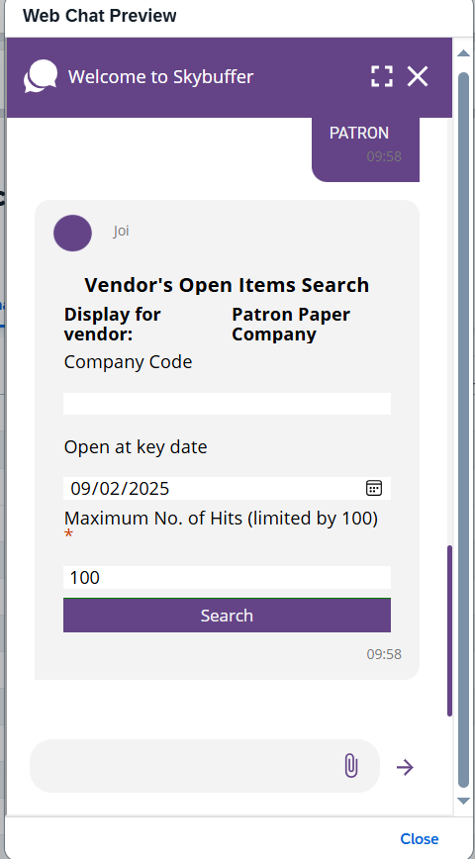Viewport: 475px width, 859px height.
Task: Click the Vendor's Open Items Search heading
Action: coord(227,285)
